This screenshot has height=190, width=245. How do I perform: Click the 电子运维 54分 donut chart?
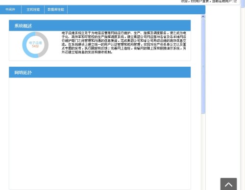point(35,45)
